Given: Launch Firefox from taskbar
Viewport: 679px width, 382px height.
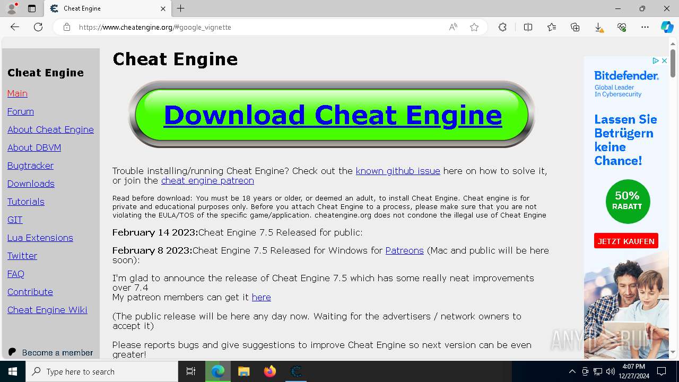Looking at the screenshot, I should 270,371.
